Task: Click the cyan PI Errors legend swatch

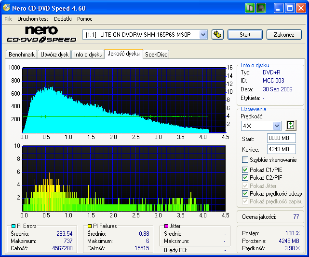Action: coord(13,226)
